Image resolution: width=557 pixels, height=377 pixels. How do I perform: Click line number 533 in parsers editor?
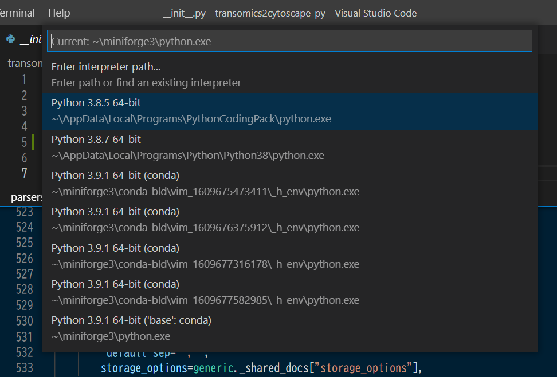click(25, 368)
